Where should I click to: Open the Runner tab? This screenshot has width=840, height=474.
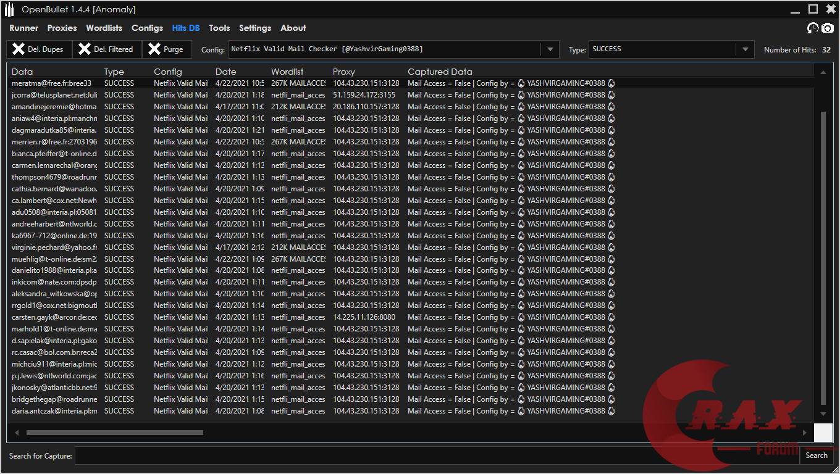click(x=23, y=28)
